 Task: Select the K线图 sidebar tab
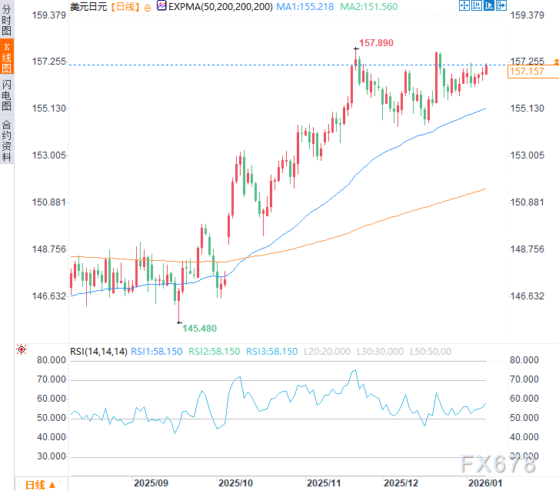pos(7,56)
